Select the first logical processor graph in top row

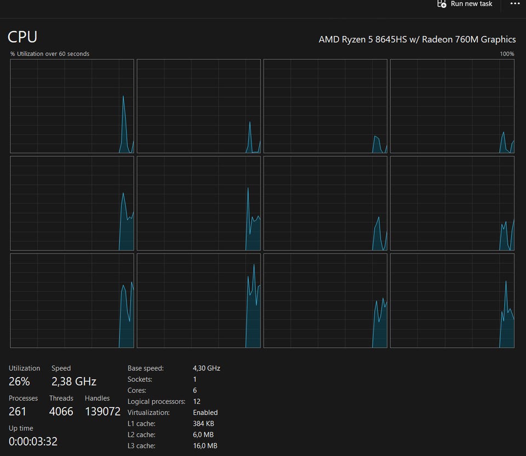72,106
